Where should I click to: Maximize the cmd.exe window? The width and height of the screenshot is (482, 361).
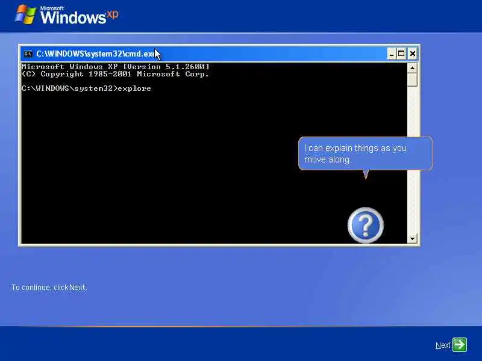click(401, 54)
